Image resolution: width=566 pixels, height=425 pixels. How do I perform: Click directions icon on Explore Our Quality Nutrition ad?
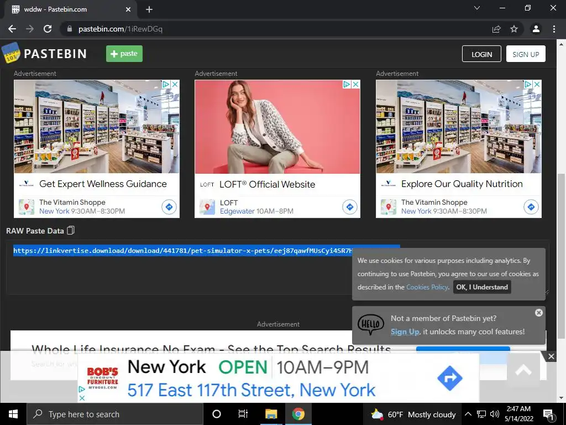coord(531,207)
